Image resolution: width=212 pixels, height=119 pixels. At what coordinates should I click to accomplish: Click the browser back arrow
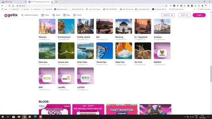2,6
